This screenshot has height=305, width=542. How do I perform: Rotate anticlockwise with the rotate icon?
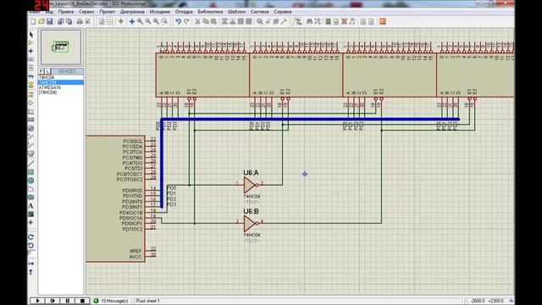[31, 246]
